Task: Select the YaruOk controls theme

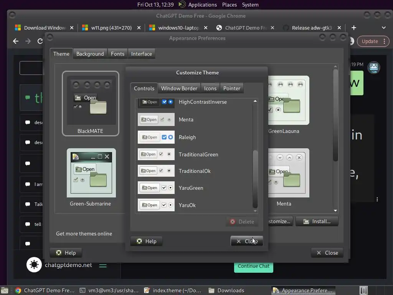Action: tap(195, 205)
